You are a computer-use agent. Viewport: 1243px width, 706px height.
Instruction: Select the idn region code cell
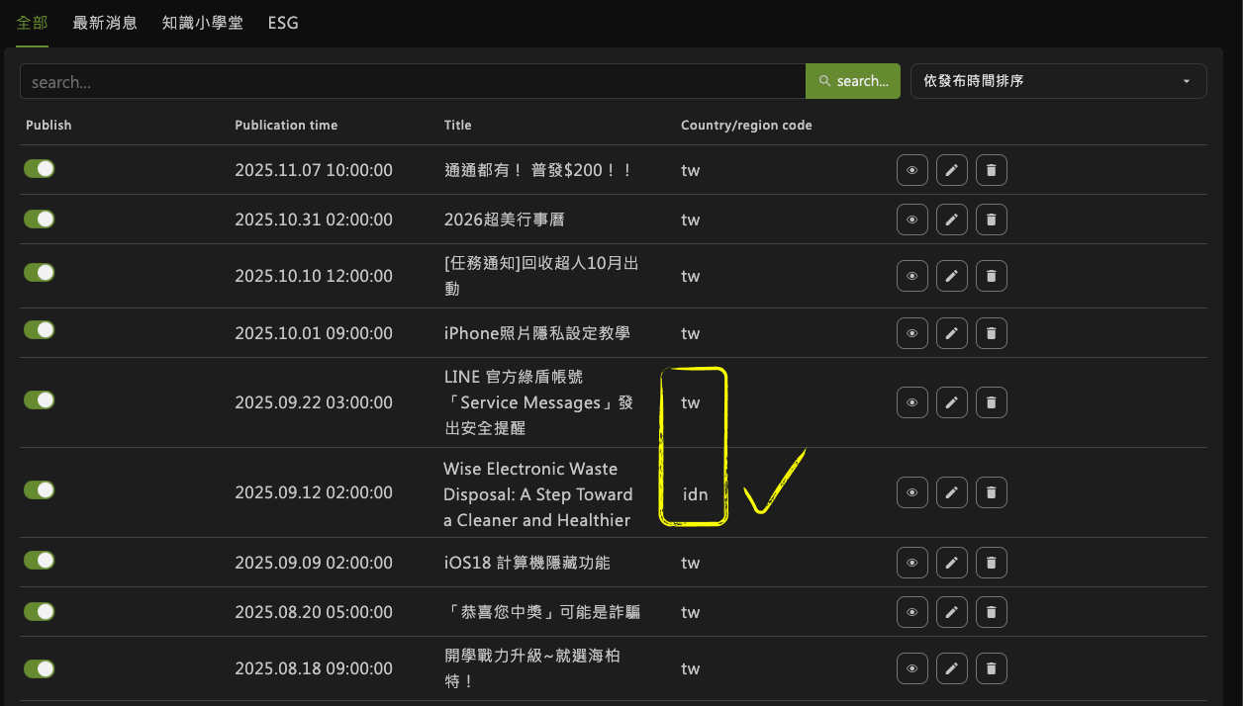pyautogui.click(x=695, y=493)
